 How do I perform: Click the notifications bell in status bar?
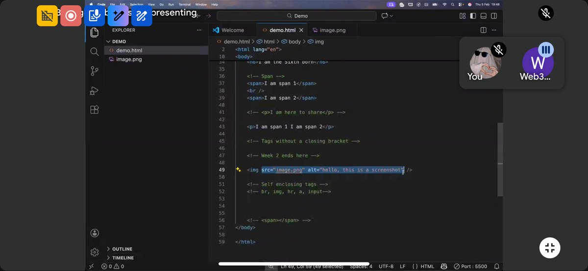496,266
